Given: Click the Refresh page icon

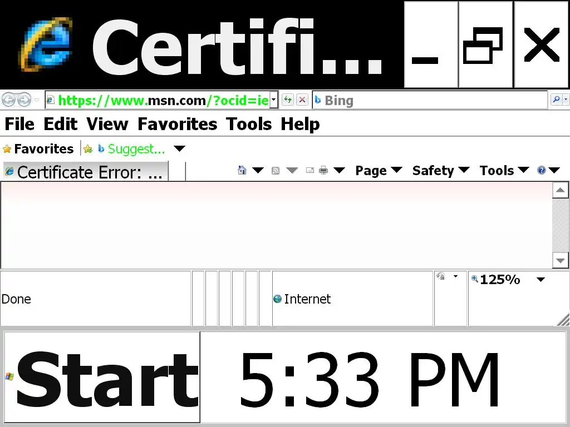Looking at the screenshot, I should tap(288, 100).
